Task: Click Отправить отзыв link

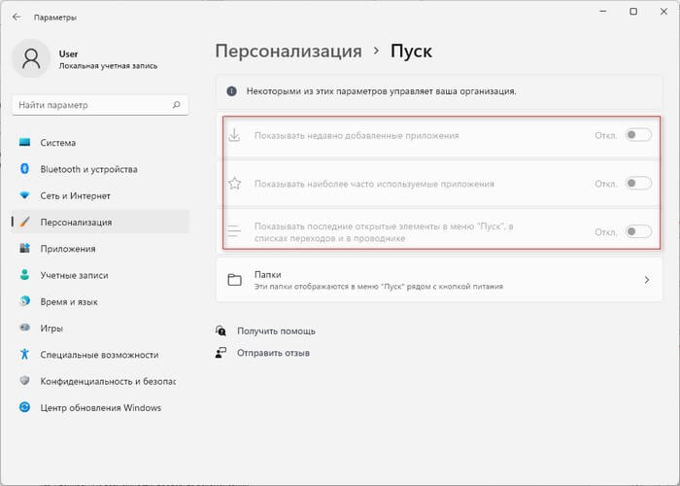Action: (x=273, y=353)
